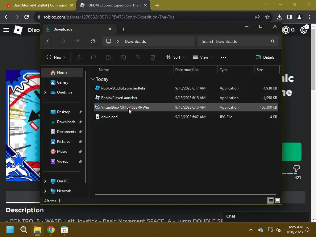The height and width of the screenshot is (237, 316).
Task: Reload the Roblox page in Chrome
Action: coord(27,17)
